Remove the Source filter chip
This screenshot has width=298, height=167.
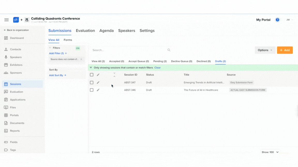(81, 59)
